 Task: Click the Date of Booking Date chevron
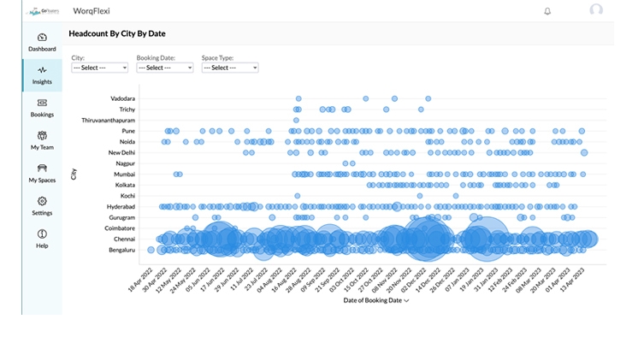406,301
